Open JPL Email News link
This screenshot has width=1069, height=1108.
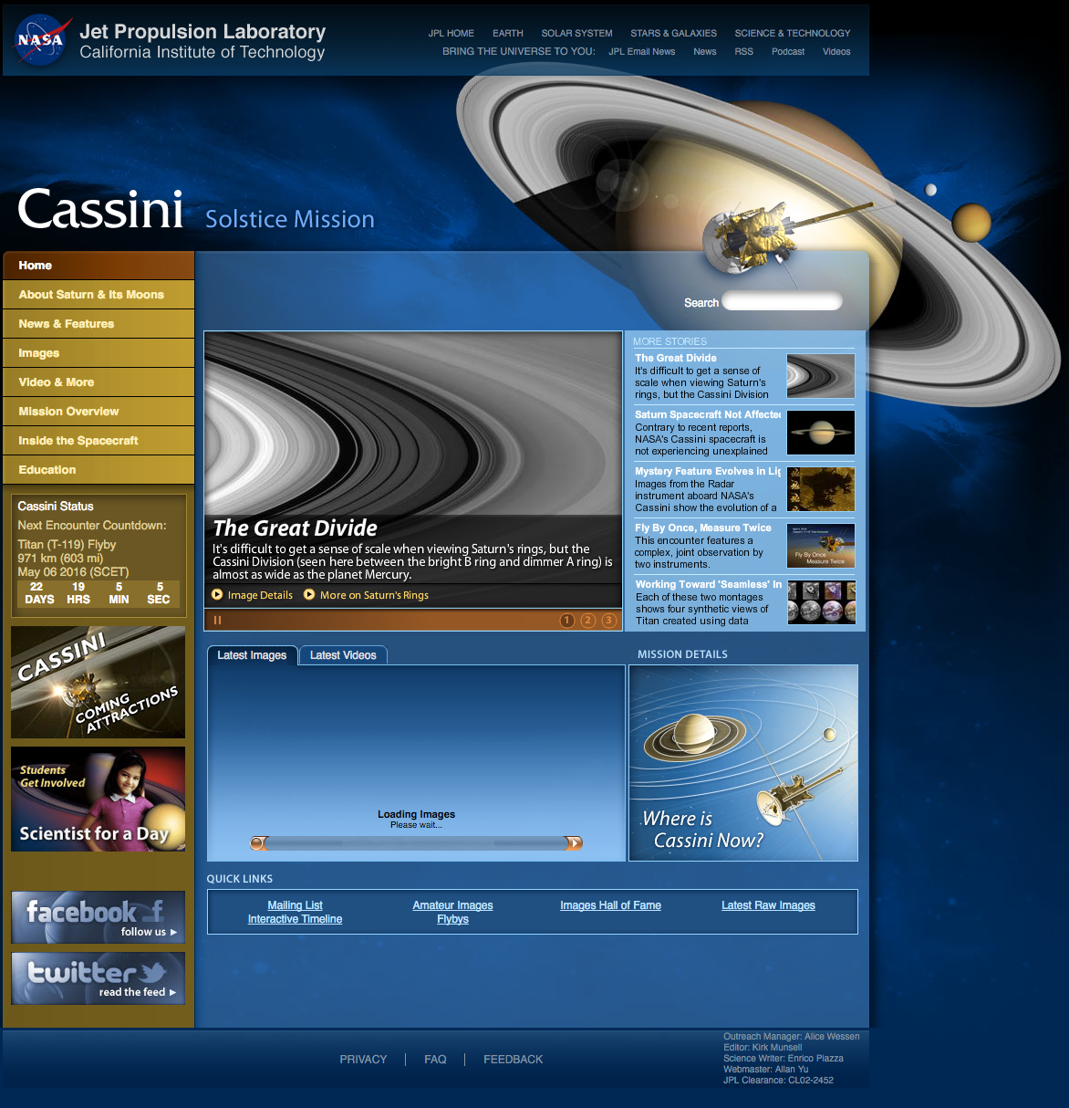(x=642, y=52)
